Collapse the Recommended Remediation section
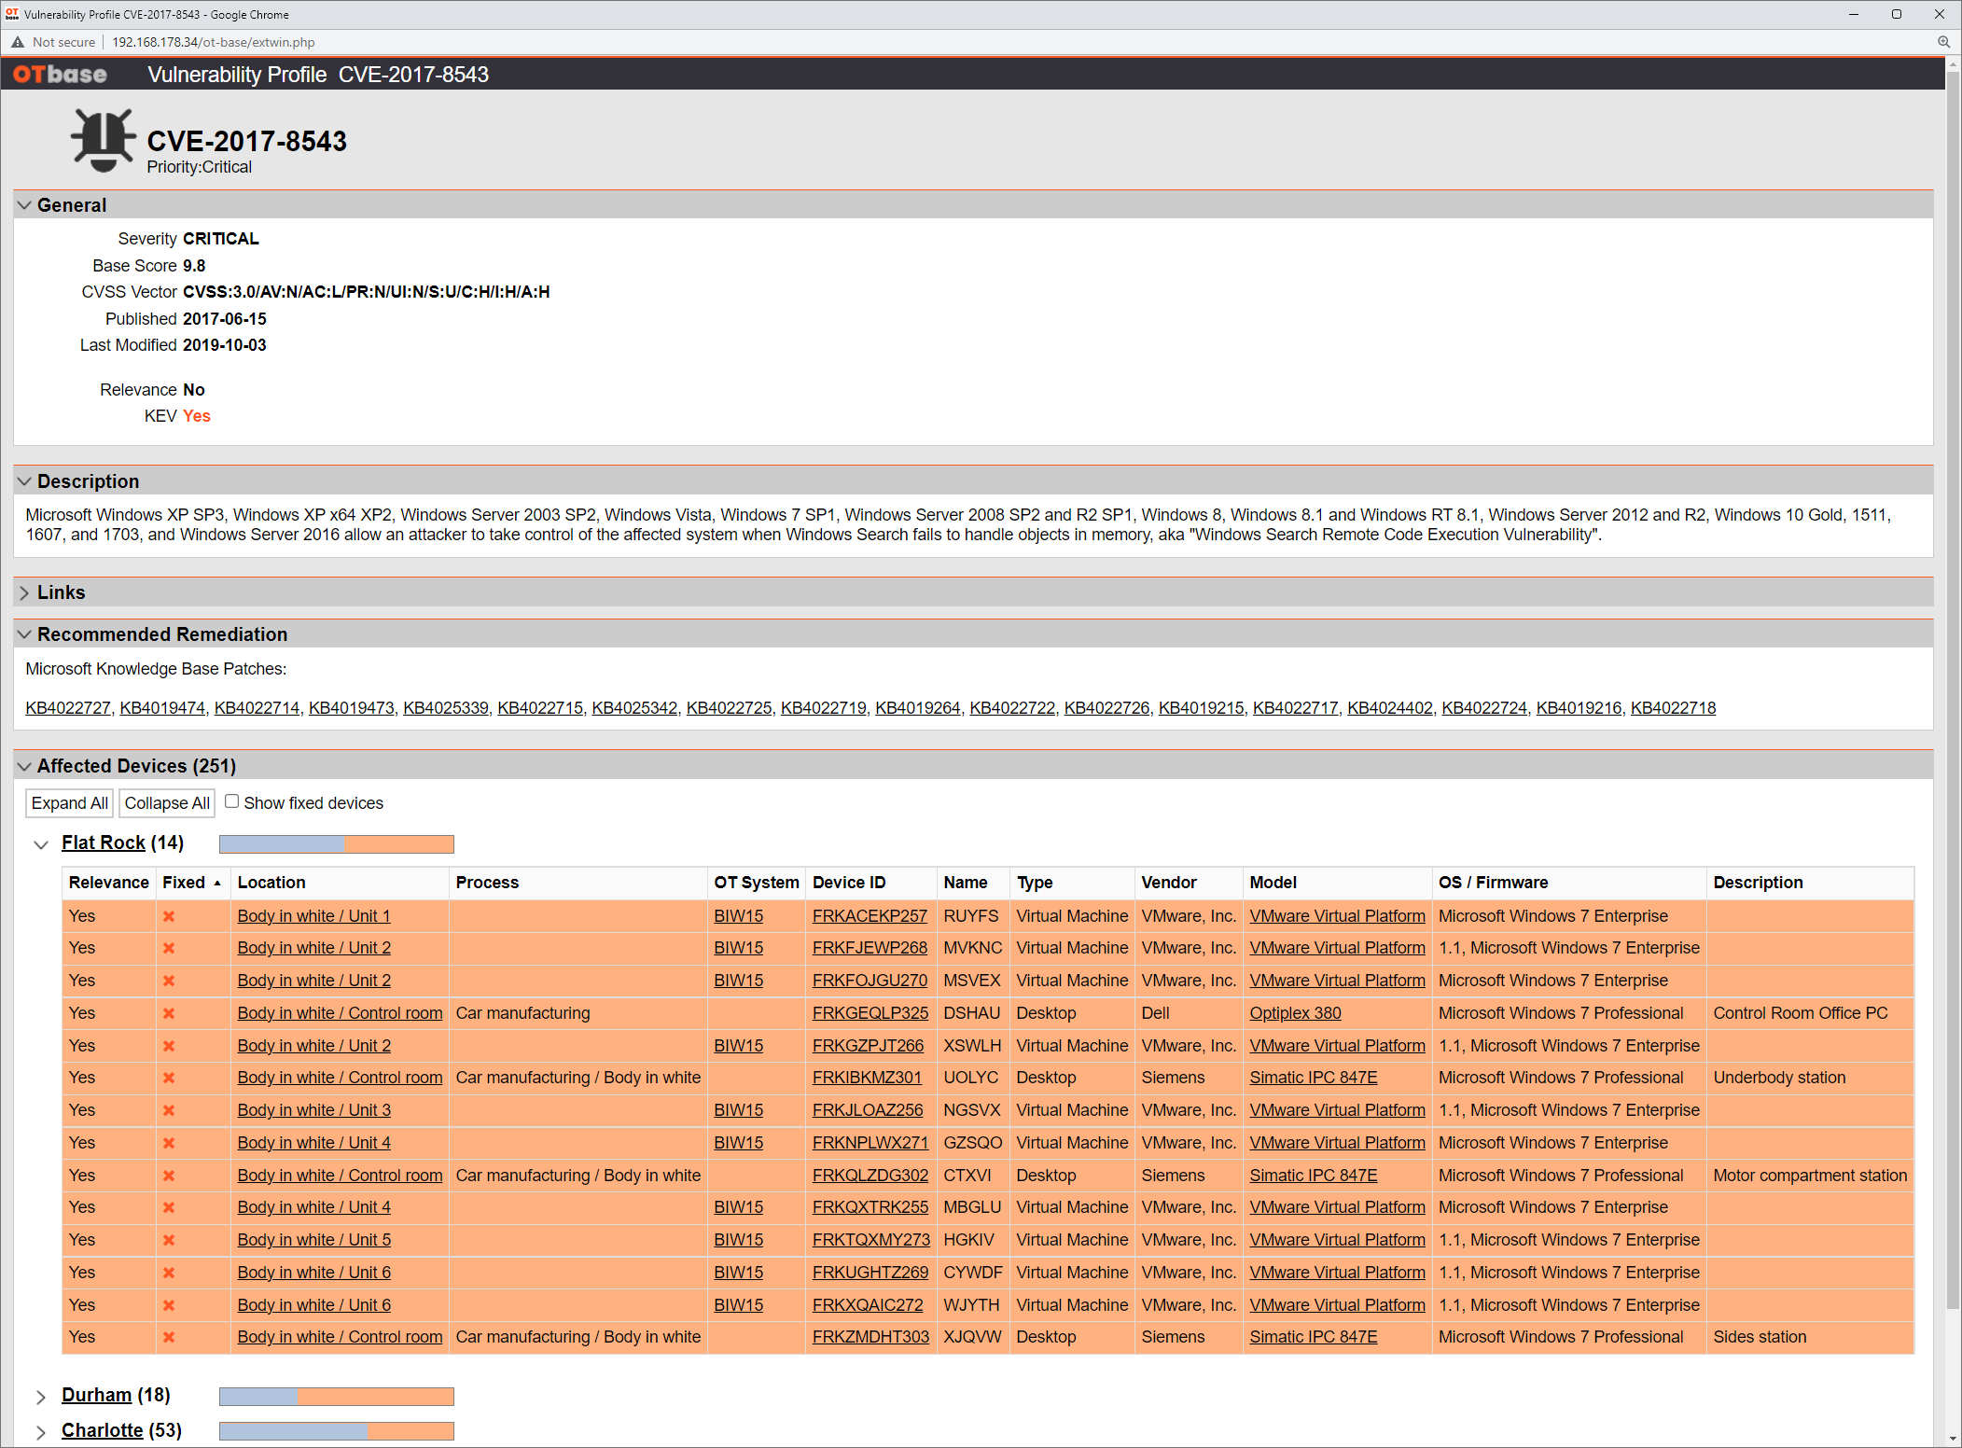Image resolution: width=1962 pixels, height=1448 pixels. [24, 634]
